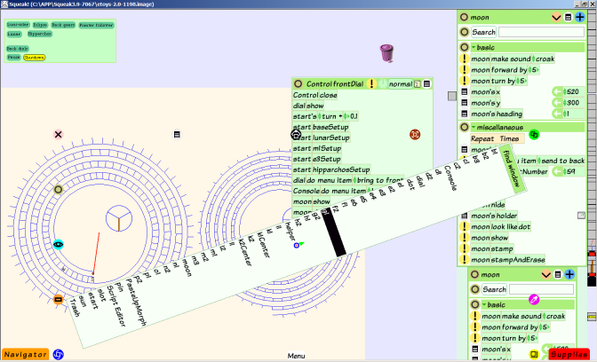Open the Control frontDial scriptor menu icon
This screenshot has width=597, height=362.
tap(426, 83)
